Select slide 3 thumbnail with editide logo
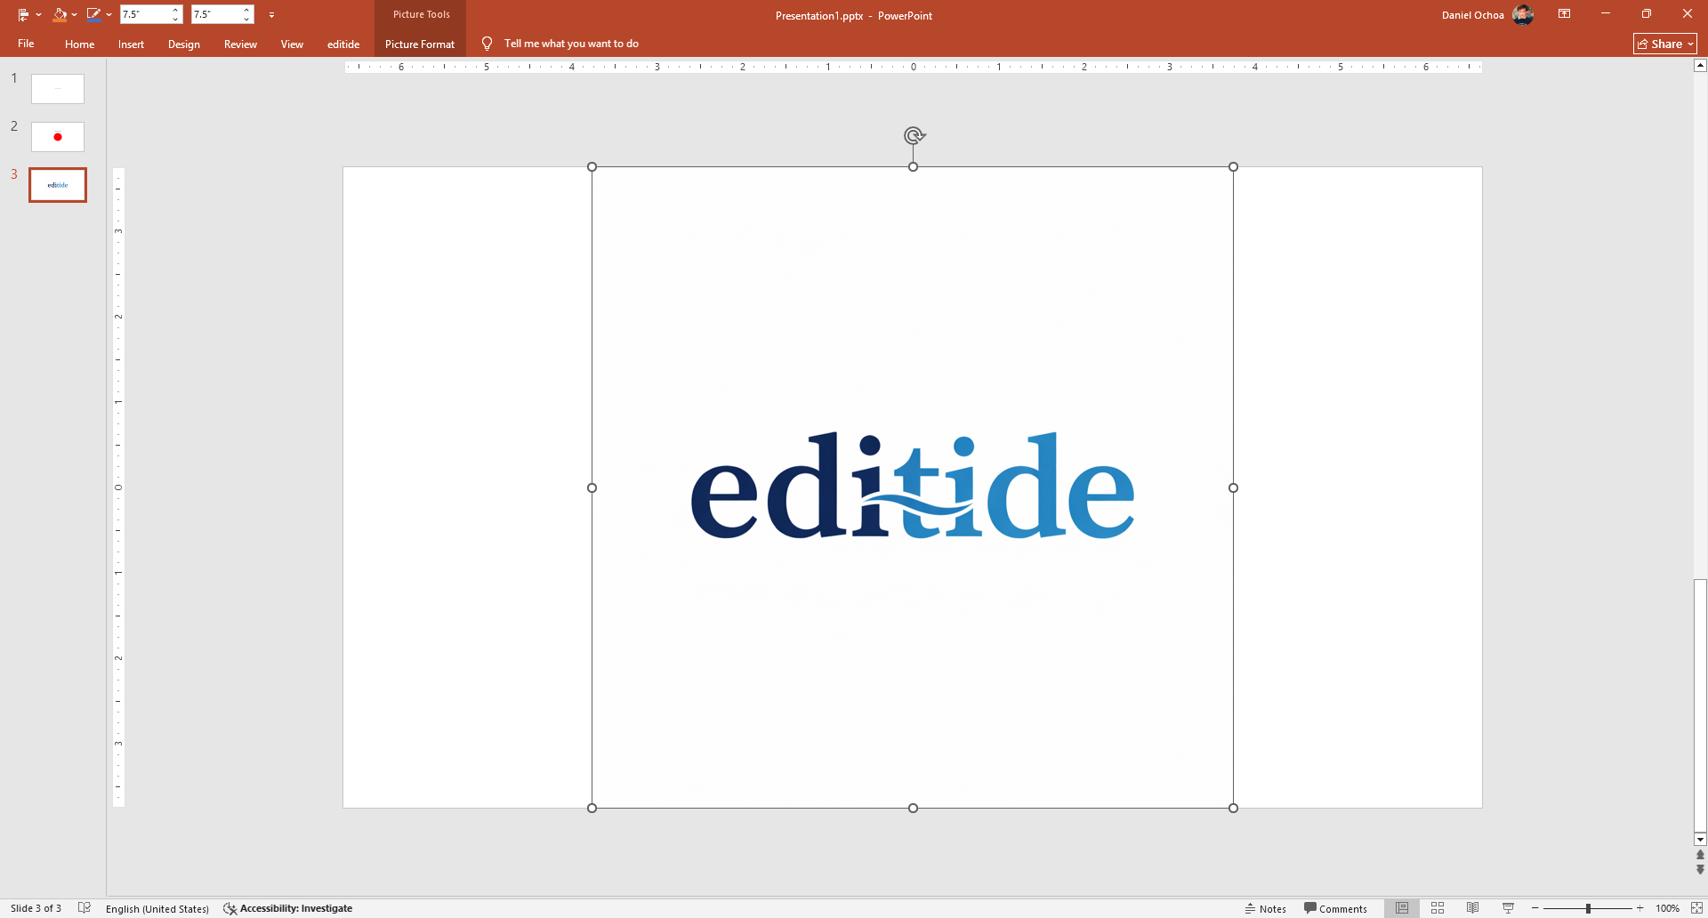1708x918 pixels. click(58, 185)
